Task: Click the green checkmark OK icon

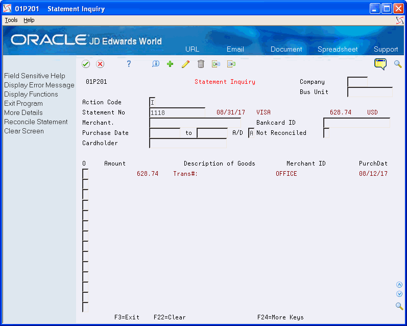Action: point(86,64)
